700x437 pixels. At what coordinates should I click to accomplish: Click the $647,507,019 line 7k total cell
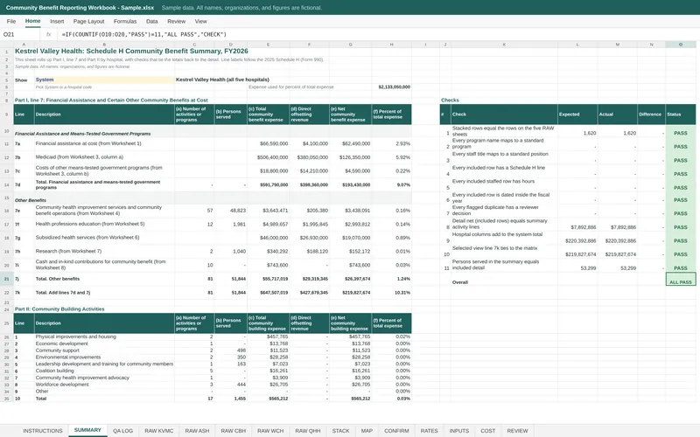pyautogui.click(x=269, y=293)
